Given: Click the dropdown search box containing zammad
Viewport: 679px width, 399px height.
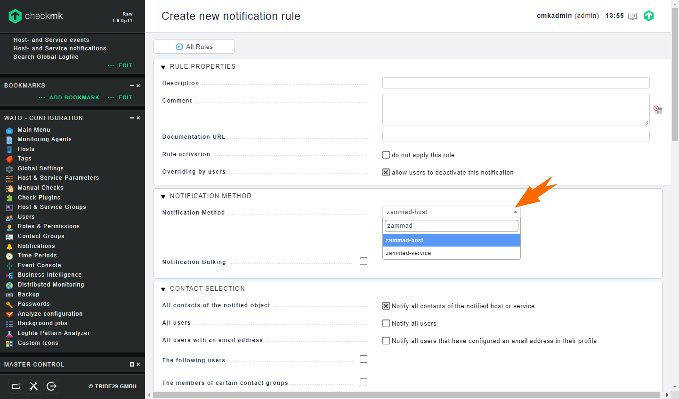Looking at the screenshot, I should (452, 226).
